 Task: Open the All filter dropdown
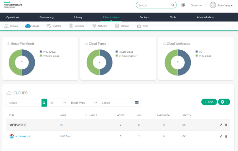(x=58, y=103)
